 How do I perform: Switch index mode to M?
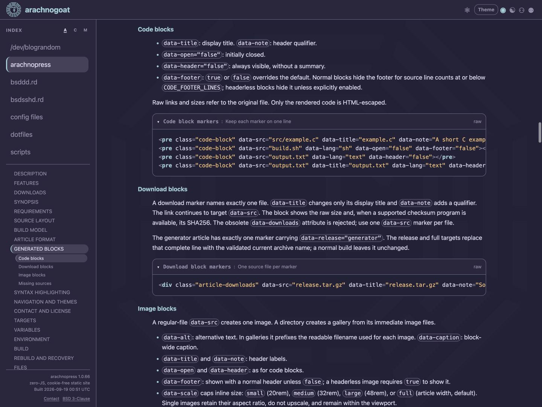pos(85,30)
